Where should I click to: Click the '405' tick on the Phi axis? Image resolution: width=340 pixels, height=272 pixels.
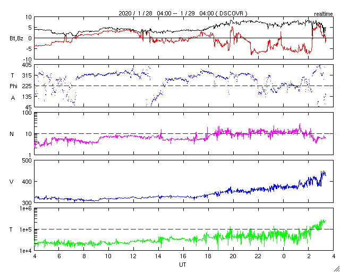[x=28, y=65]
